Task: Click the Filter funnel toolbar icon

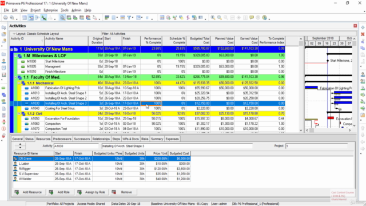Action: point(129,18)
